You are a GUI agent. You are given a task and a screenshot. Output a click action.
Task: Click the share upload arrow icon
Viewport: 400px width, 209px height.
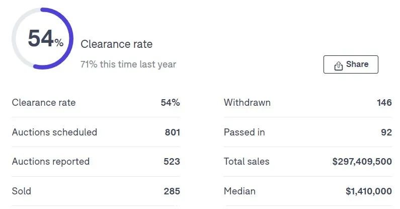338,65
